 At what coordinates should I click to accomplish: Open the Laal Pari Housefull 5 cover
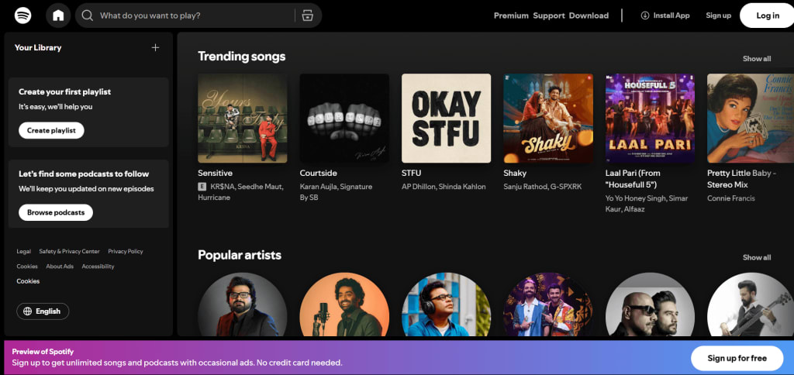pyautogui.click(x=651, y=119)
